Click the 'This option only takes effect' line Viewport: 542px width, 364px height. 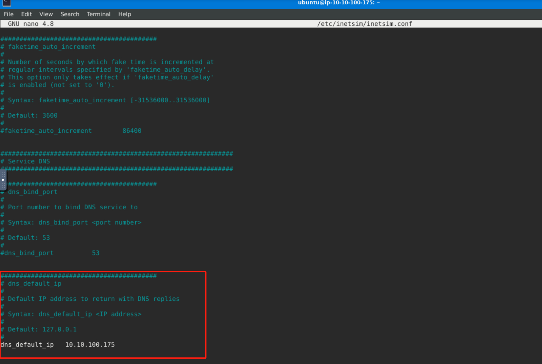pos(107,77)
